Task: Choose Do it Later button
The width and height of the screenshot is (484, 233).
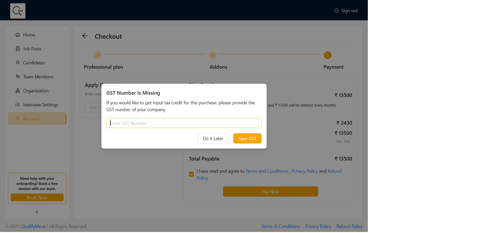Action: [213, 138]
